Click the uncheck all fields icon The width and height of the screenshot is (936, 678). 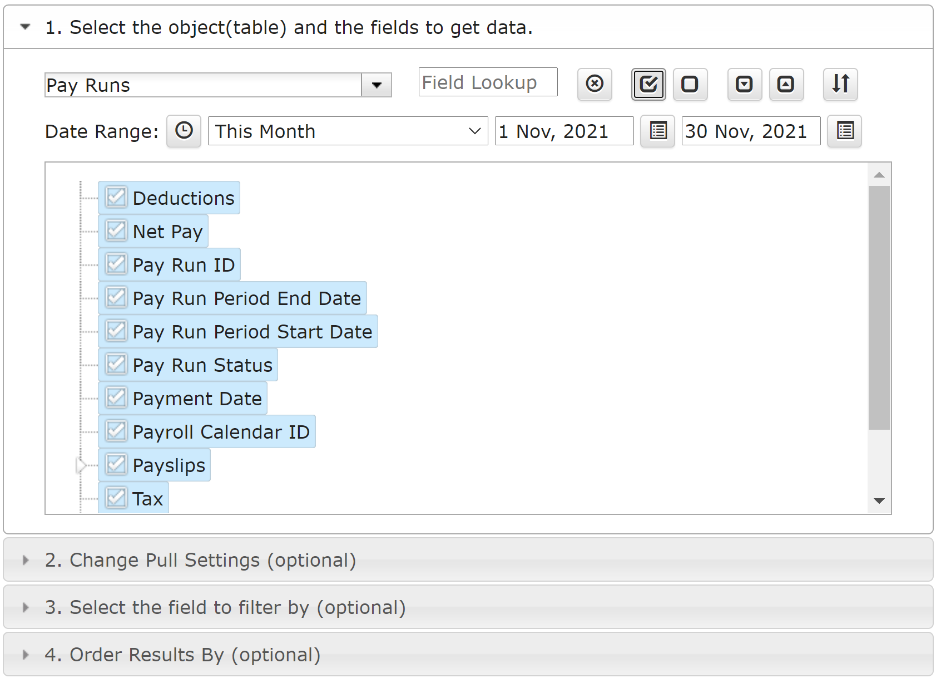tap(690, 84)
